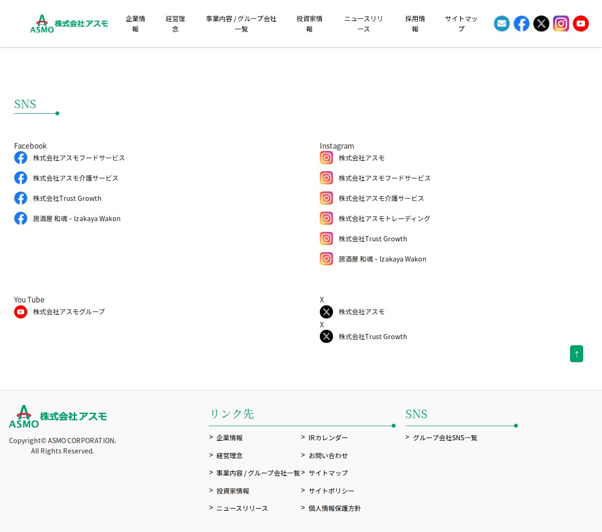
Task: Open Instagram link 株式会社アスモ
Action: [x=362, y=158]
